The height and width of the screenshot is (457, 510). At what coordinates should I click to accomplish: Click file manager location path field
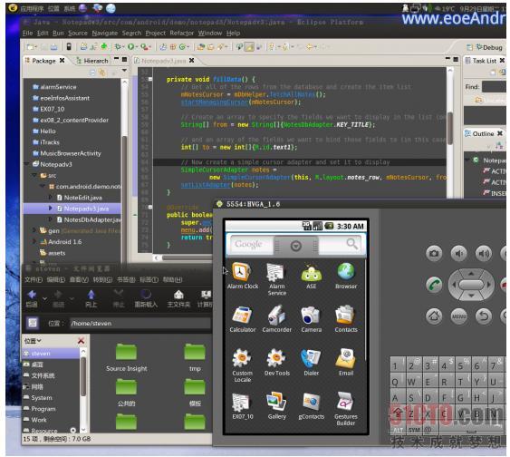click(x=140, y=323)
